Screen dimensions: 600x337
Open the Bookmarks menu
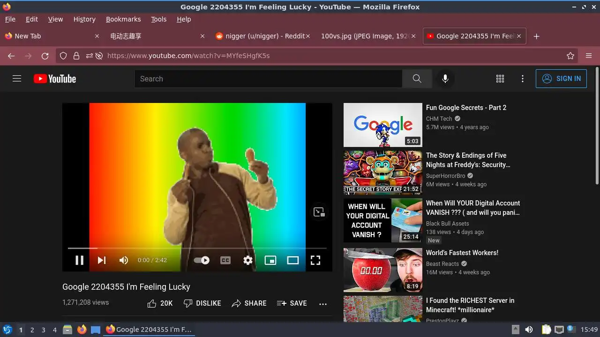coord(123,19)
